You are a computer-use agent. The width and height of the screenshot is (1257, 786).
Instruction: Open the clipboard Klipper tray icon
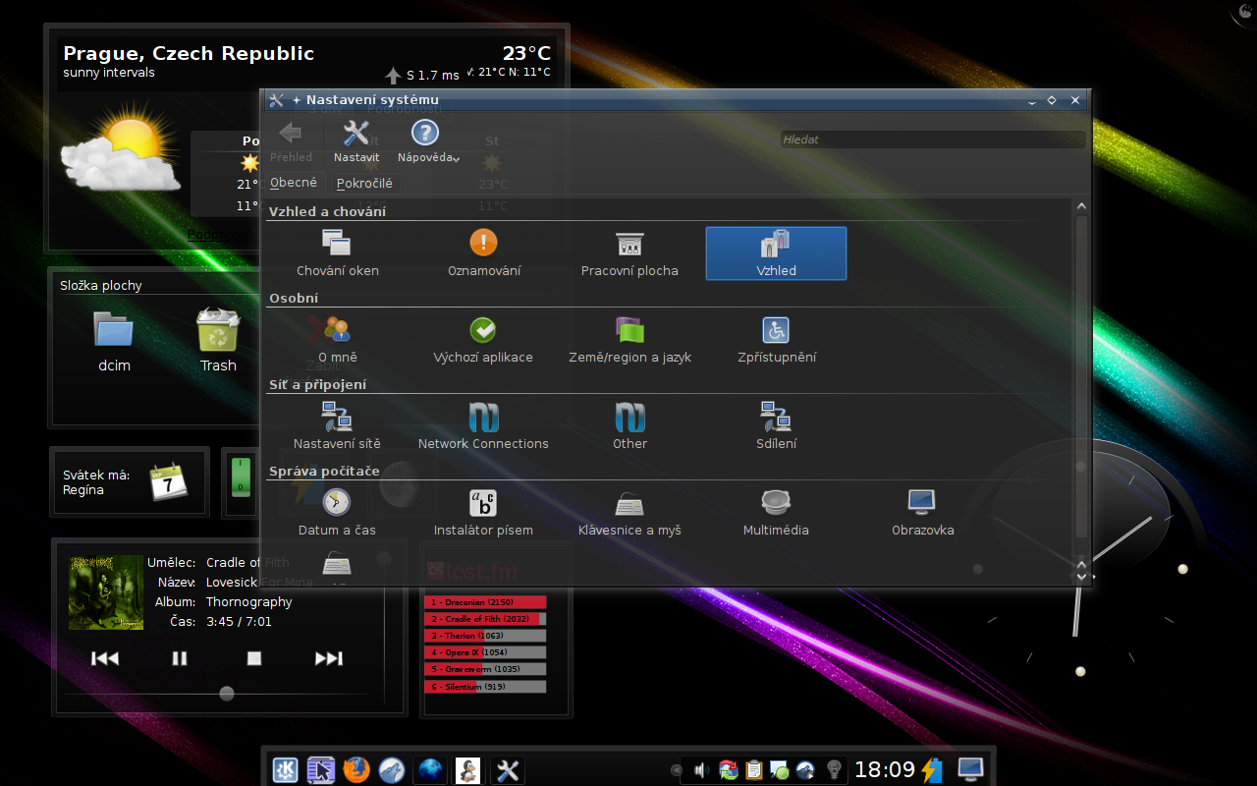(754, 770)
